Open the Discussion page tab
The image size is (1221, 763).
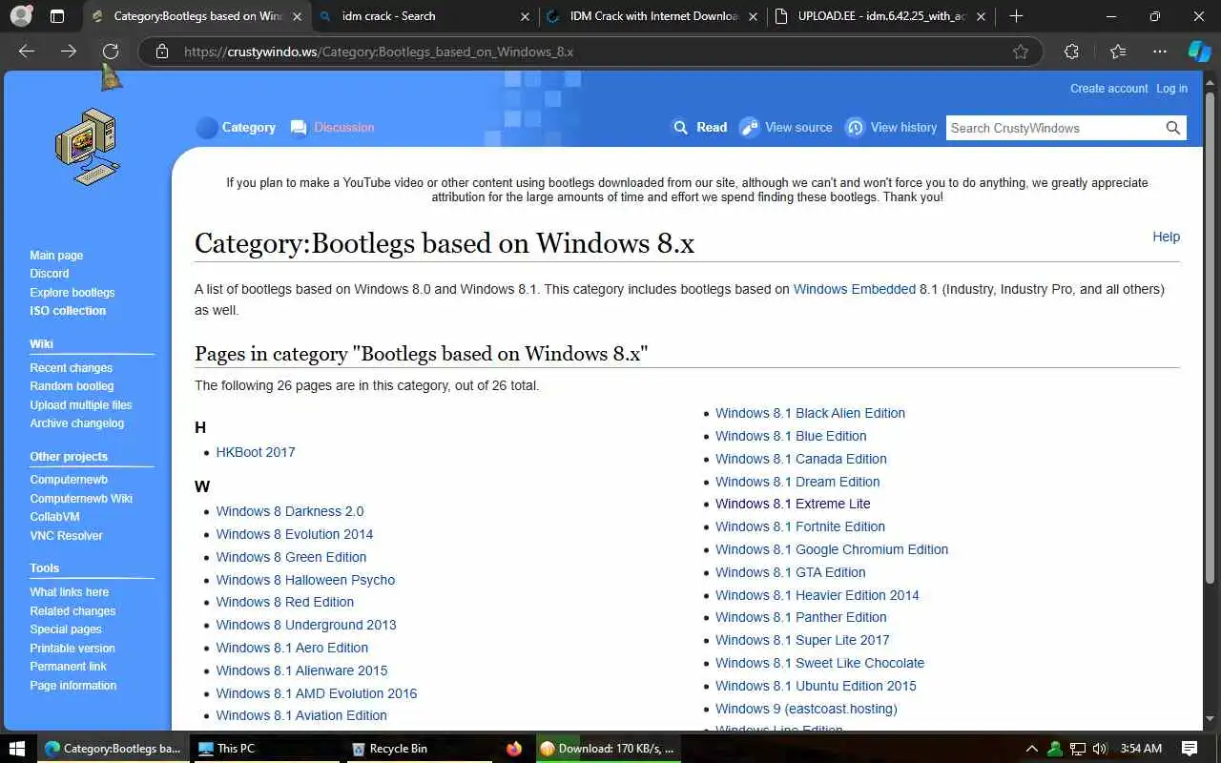pos(332,127)
